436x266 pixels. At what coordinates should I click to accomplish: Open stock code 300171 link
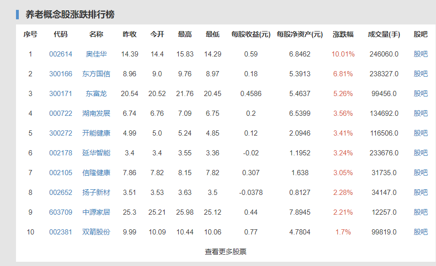[61, 94]
